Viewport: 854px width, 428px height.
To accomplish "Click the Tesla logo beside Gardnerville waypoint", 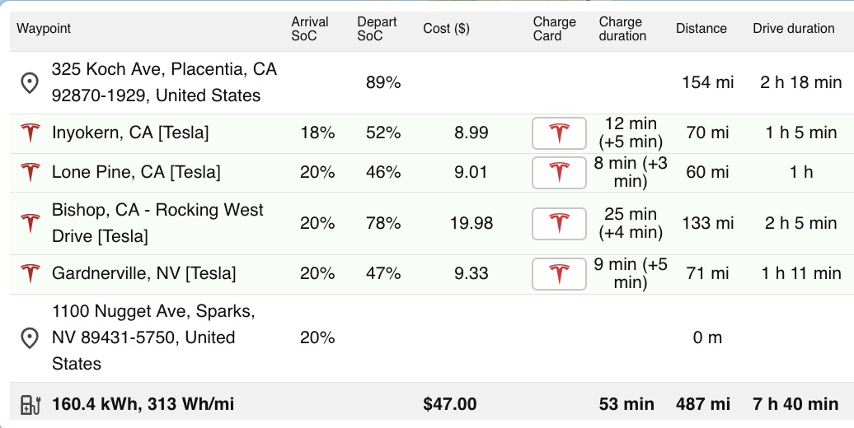I will (30, 273).
